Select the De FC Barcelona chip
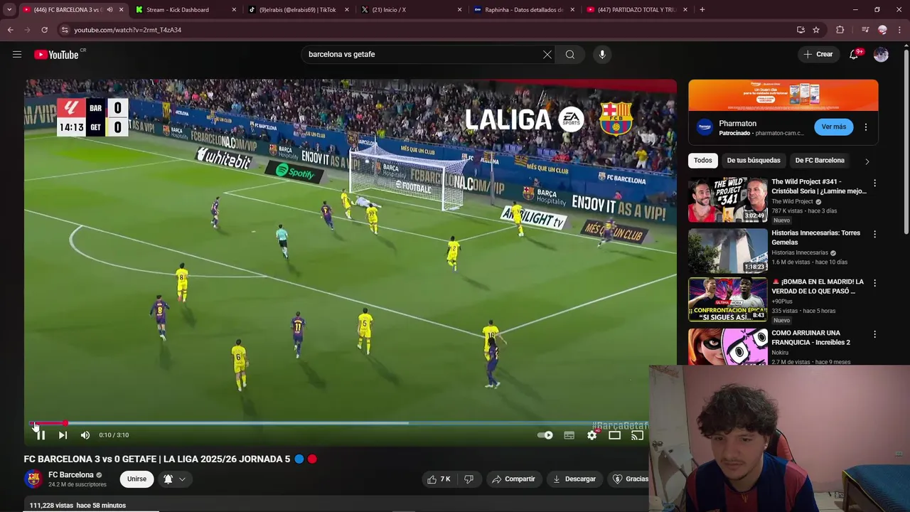This screenshot has width=910, height=512. [820, 161]
